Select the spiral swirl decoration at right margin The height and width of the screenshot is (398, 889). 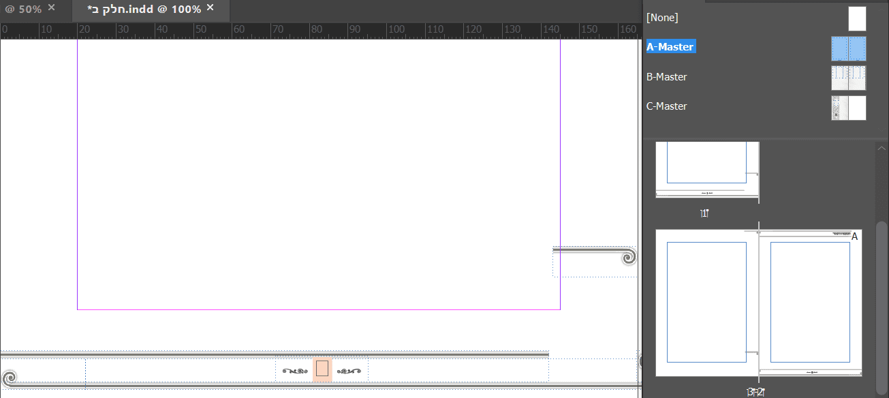(x=629, y=256)
